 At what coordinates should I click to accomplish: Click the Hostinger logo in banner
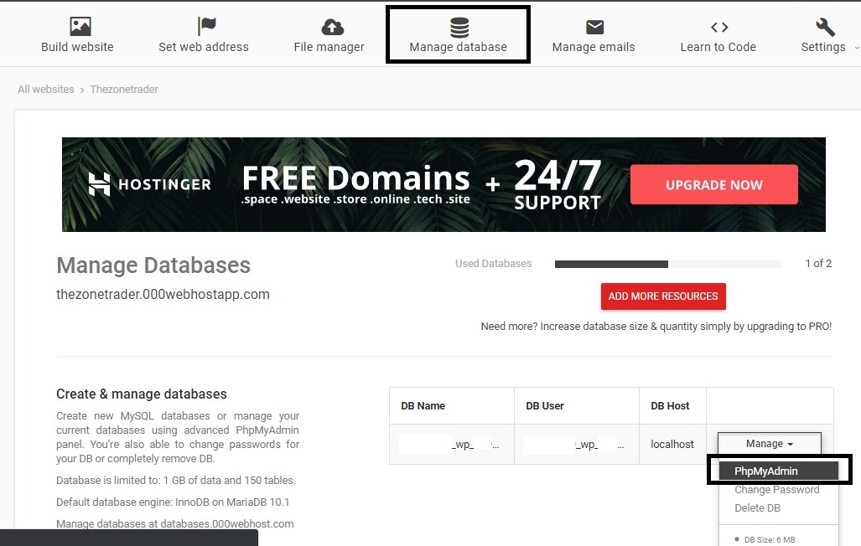(149, 184)
